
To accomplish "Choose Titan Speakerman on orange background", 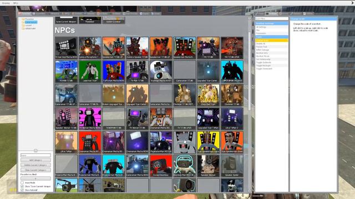I will tap(232, 143).
